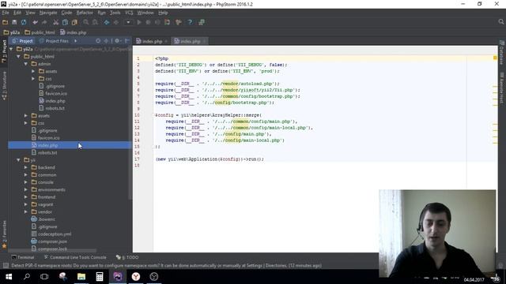Expand the backend folder
The image size is (506, 284).
click(26, 167)
